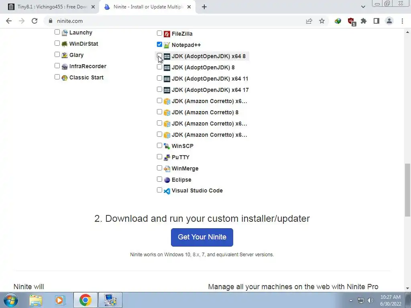Click the scrollbar down arrow
Image resolution: width=411 pixels, height=308 pixels.
tap(407, 288)
